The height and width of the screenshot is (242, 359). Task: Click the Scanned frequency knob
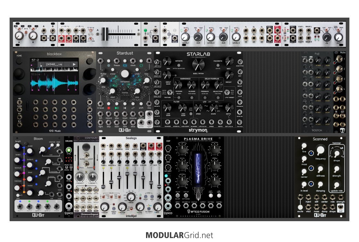pos(321,150)
